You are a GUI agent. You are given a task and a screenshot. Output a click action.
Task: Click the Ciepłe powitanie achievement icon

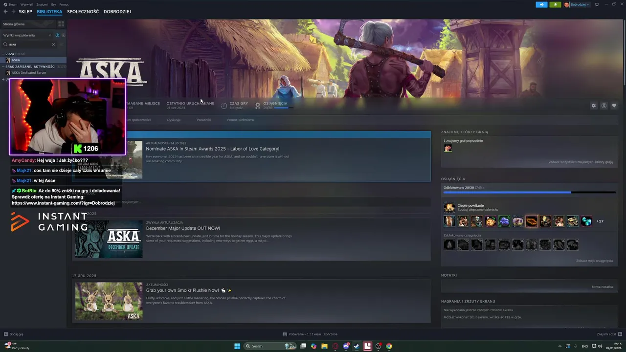(x=449, y=207)
